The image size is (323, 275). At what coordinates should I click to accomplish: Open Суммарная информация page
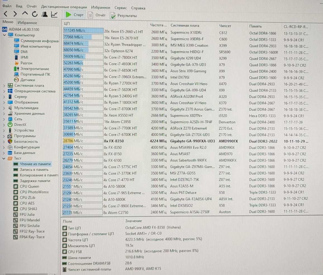click(x=37, y=41)
